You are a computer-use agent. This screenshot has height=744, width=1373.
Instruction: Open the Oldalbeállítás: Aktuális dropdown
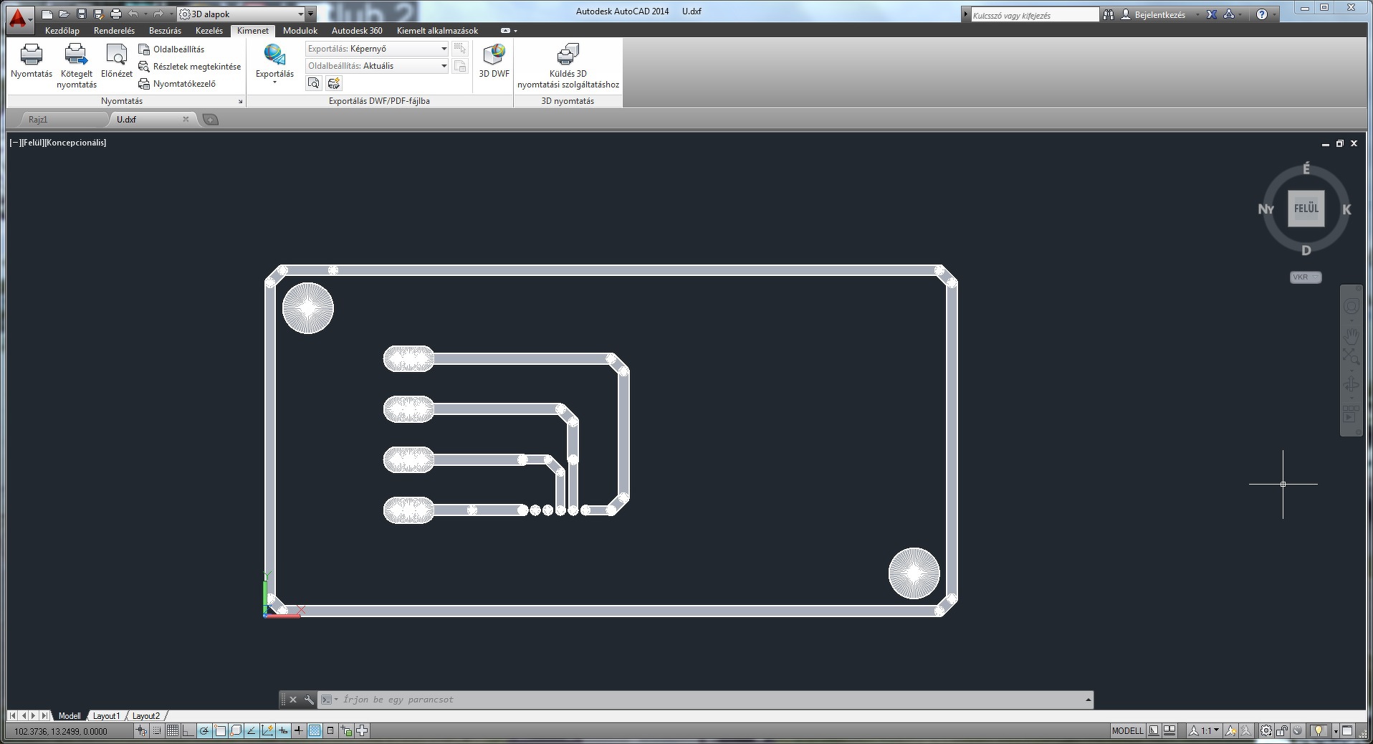click(x=377, y=66)
